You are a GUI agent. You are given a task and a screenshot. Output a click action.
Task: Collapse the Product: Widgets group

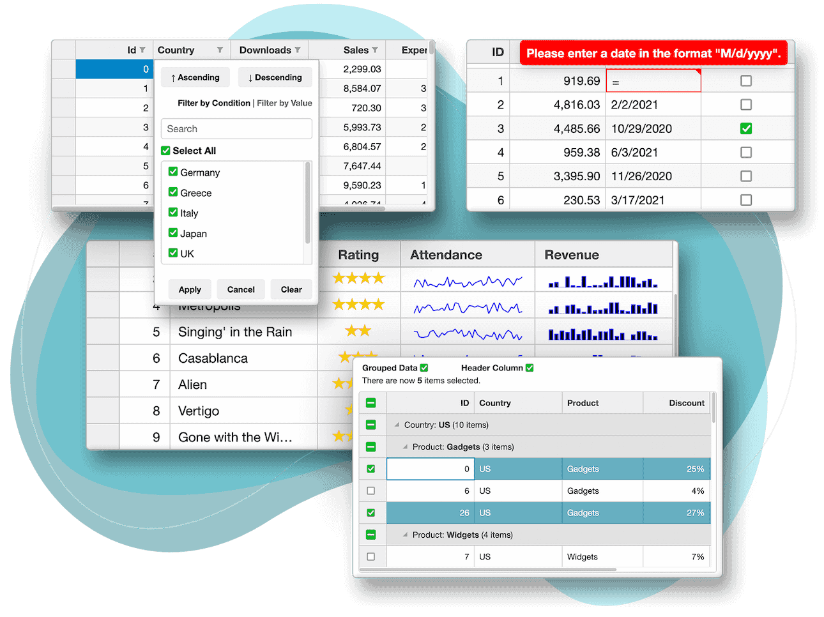[x=406, y=535]
